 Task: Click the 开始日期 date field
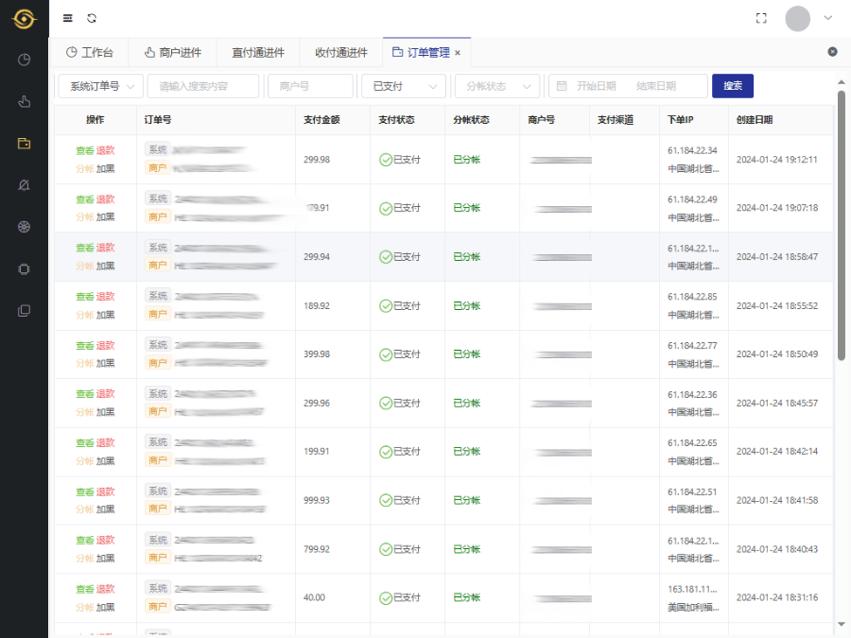[x=596, y=86]
